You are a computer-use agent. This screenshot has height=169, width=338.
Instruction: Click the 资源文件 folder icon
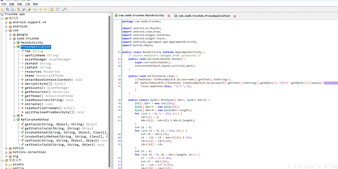tap(6, 160)
